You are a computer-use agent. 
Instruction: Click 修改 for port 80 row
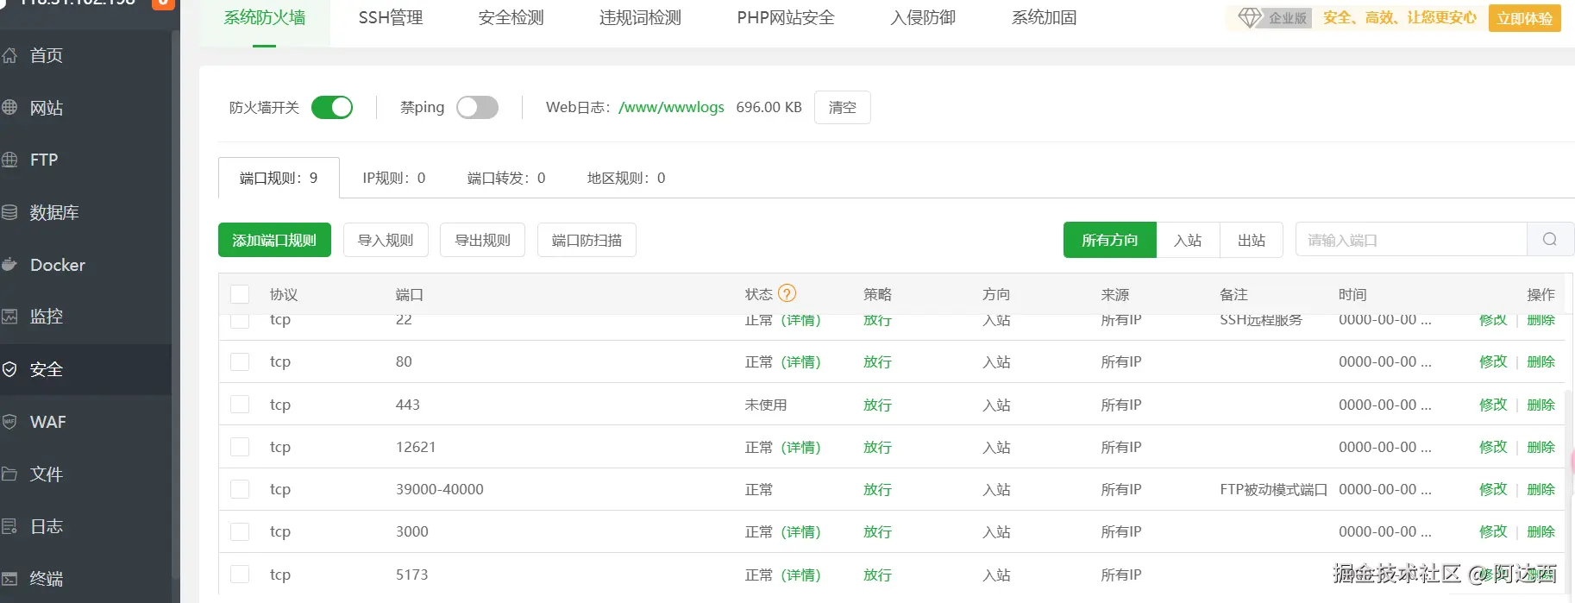pos(1493,361)
